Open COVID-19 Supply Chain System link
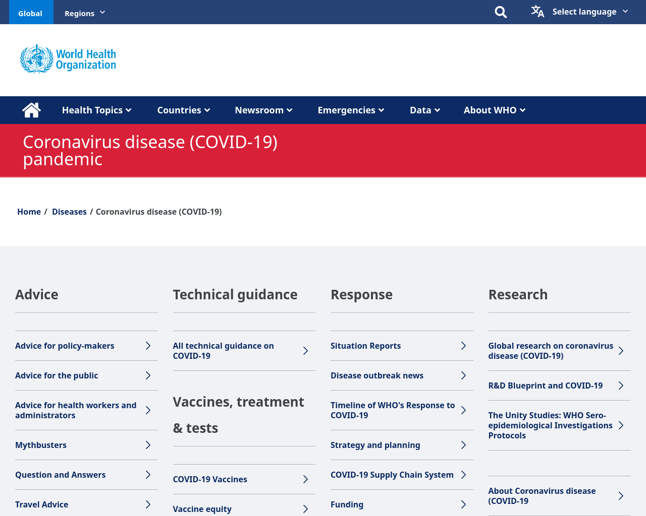Image resolution: width=646 pixels, height=516 pixels. [x=392, y=475]
